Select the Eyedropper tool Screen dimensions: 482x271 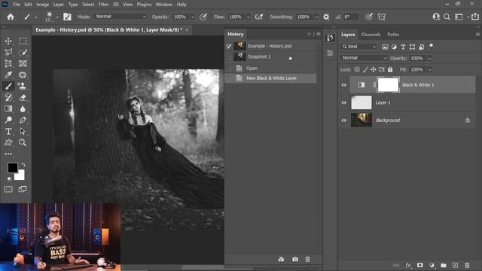8,75
